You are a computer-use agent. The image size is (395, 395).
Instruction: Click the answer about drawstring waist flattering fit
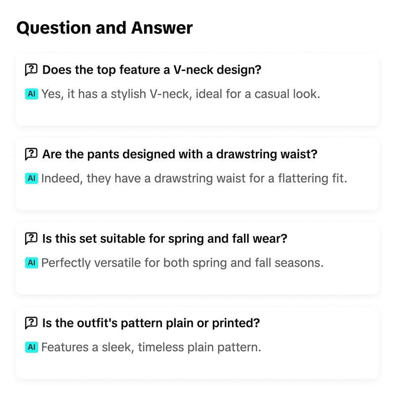[194, 178]
